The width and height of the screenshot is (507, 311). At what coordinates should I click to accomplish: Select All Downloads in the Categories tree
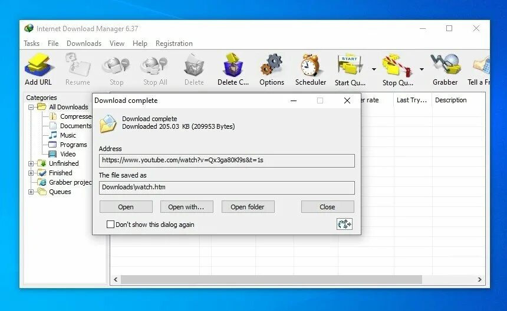68,107
